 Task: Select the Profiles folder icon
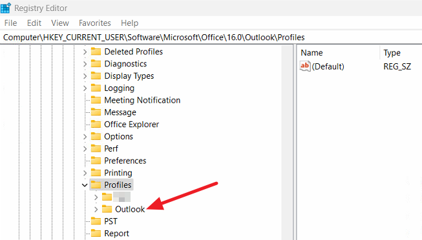[96, 185]
